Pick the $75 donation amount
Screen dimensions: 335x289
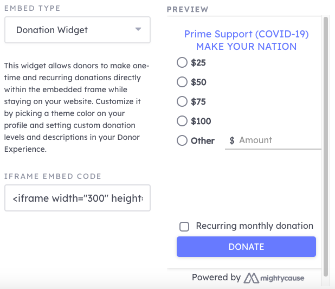pos(182,101)
